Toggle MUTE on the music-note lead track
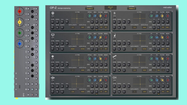Viewport: 187px width, 105px height. (x=119, y=49)
